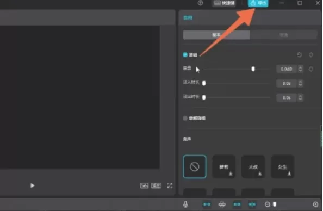This screenshot has height=211, width=323.
Task: Click the 淡入时长 label
Action: point(191,83)
